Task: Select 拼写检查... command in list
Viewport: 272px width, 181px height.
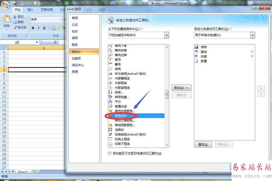Action: (x=136, y=97)
